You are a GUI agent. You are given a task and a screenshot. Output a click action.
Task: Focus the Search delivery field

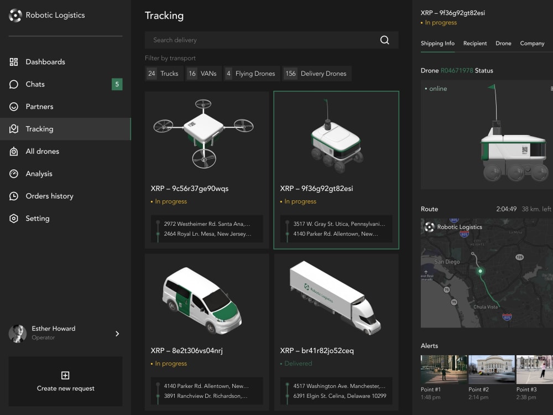tap(272, 40)
